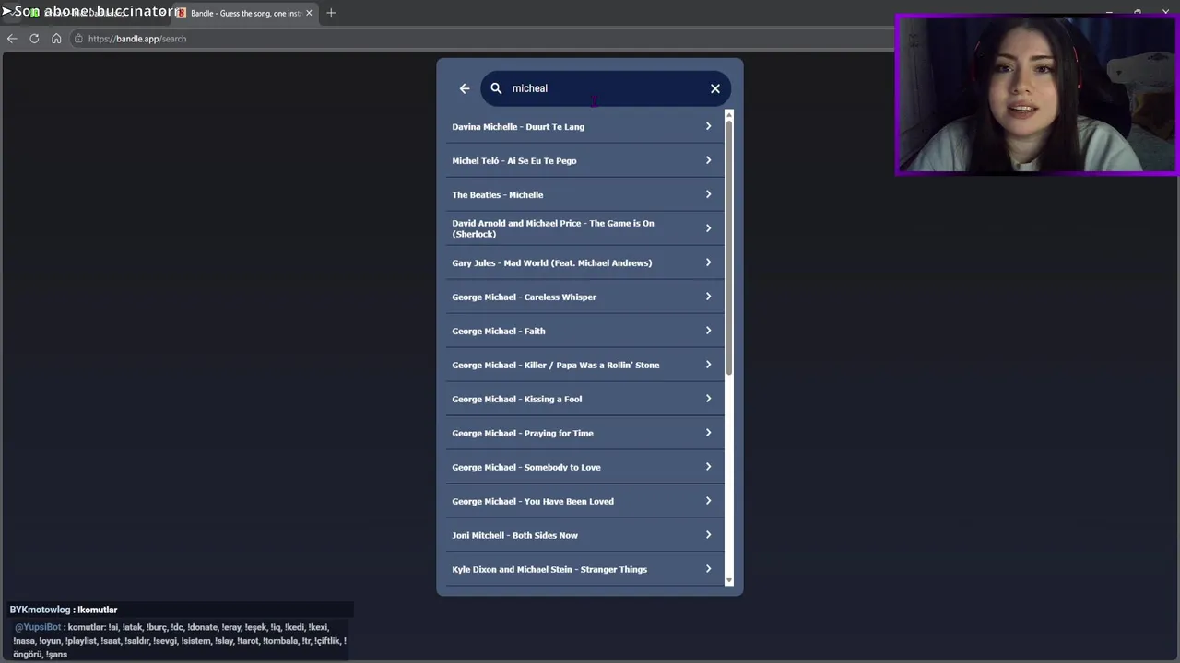Open chevron for Michel Teló - Ai Se Eu Te Pego

coord(708,160)
